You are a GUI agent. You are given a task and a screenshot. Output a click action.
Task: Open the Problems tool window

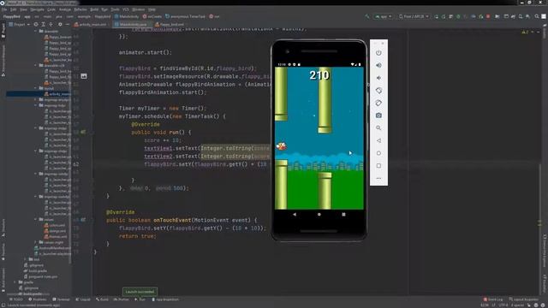tap(38, 299)
